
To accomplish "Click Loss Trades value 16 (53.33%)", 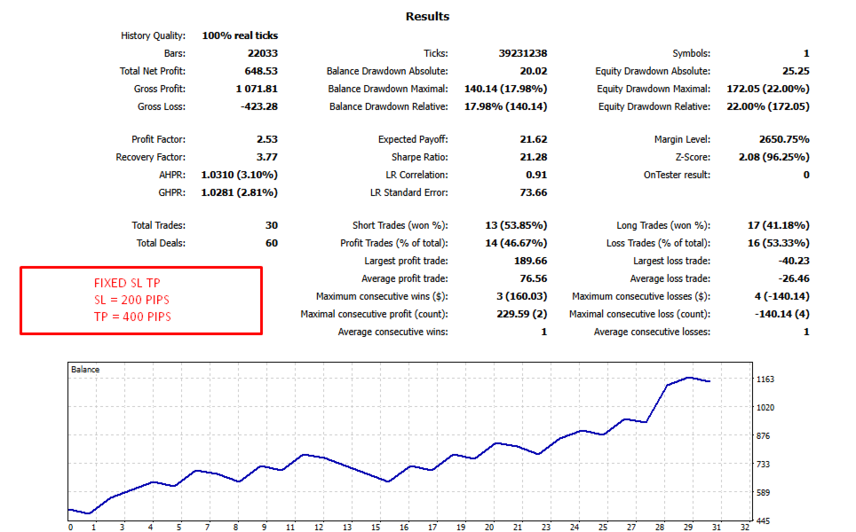I will [779, 243].
